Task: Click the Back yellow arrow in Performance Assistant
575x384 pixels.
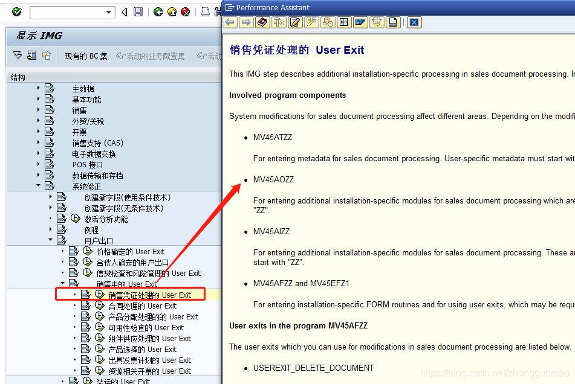Action: click(230, 22)
